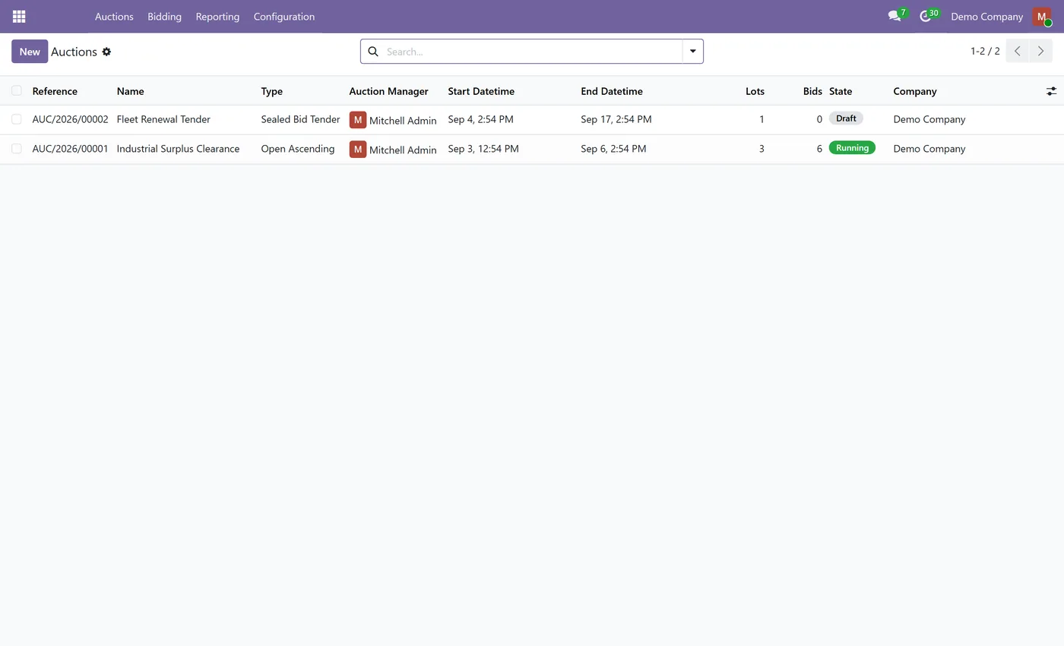Sort by Auction Manager column header

(x=388, y=91)
